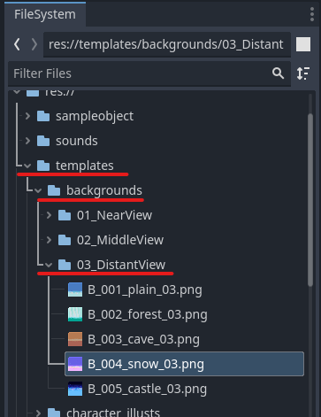Click the search magnifier icon
Image resolution: width=321 pixels, height=417 pixels.
pyautogui.click(x=278, y=73)
